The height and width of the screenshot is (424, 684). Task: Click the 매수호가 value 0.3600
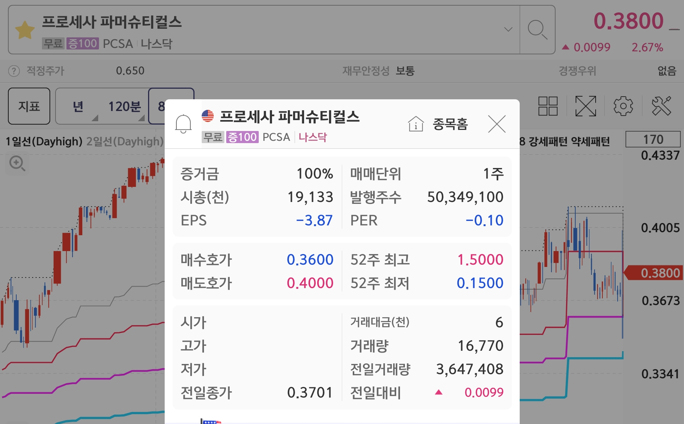click(x=310, y=260)
